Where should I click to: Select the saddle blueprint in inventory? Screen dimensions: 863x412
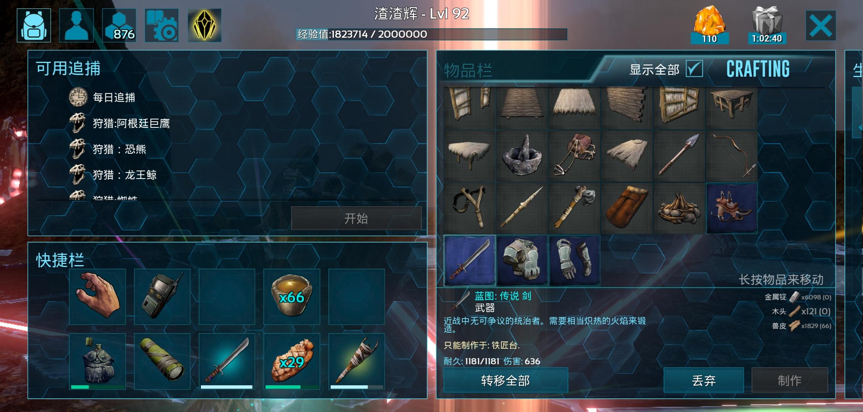click(x=732, y=208)
